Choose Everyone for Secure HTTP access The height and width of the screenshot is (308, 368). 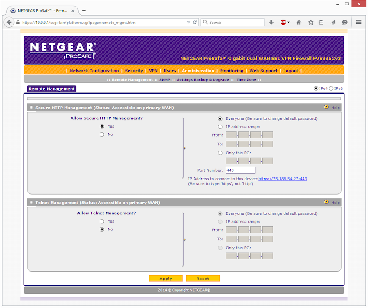coord(220,119)
